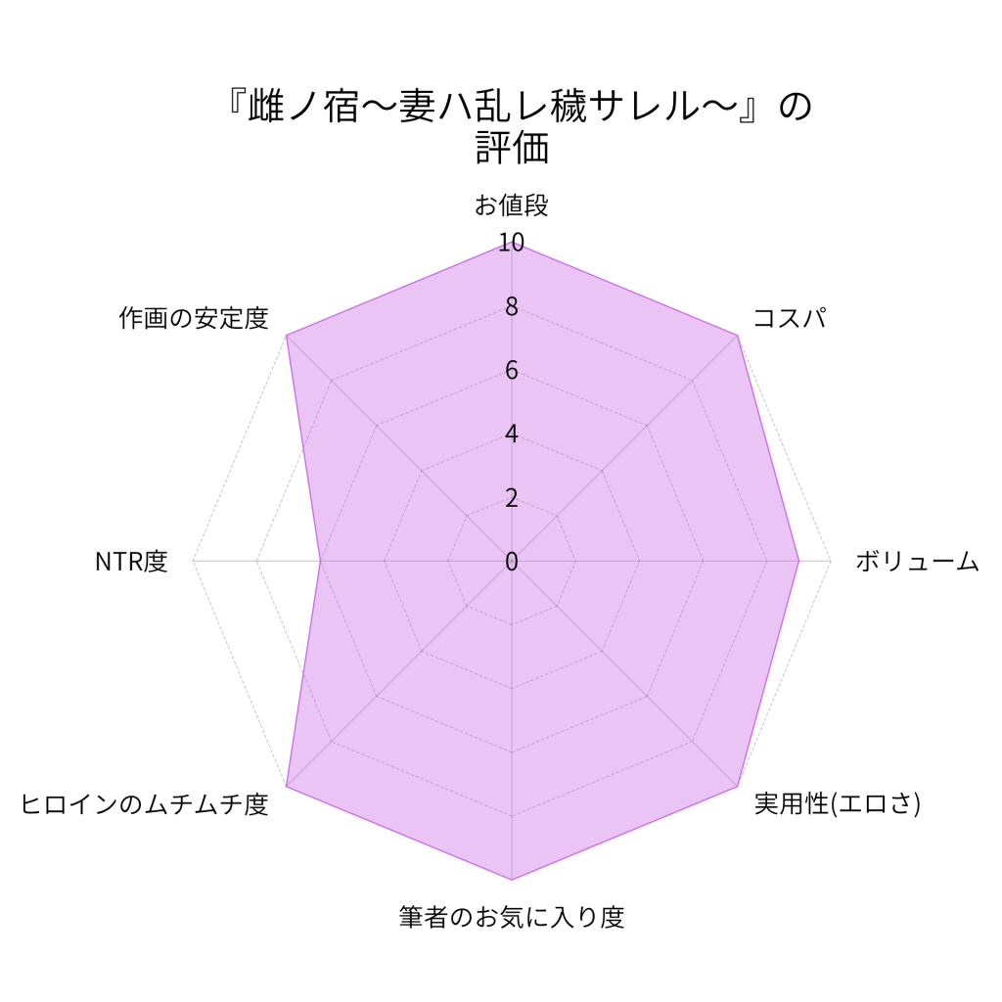
Task: Click the data vertex nearest the ヒロインのムチムチ度 label
Action: [287, 787]
